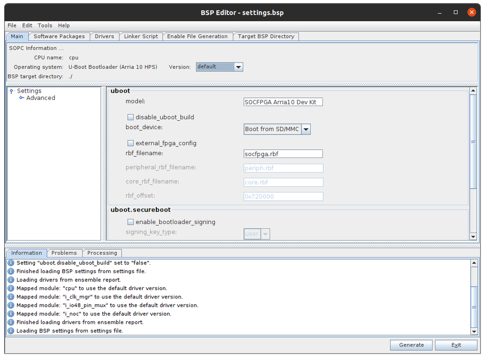The image size is (485, 358).
Task: Click info icon beside 'Loading BSP settings from settings file'
Action: [x=11, y=331]
